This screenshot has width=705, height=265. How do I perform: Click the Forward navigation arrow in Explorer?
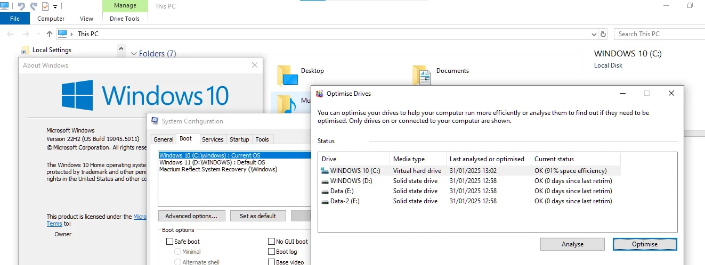click(x=26, y=34)
